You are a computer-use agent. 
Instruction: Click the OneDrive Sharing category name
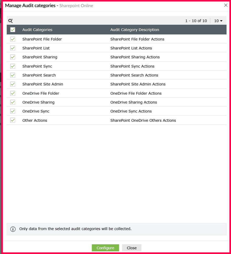(38, 102)
